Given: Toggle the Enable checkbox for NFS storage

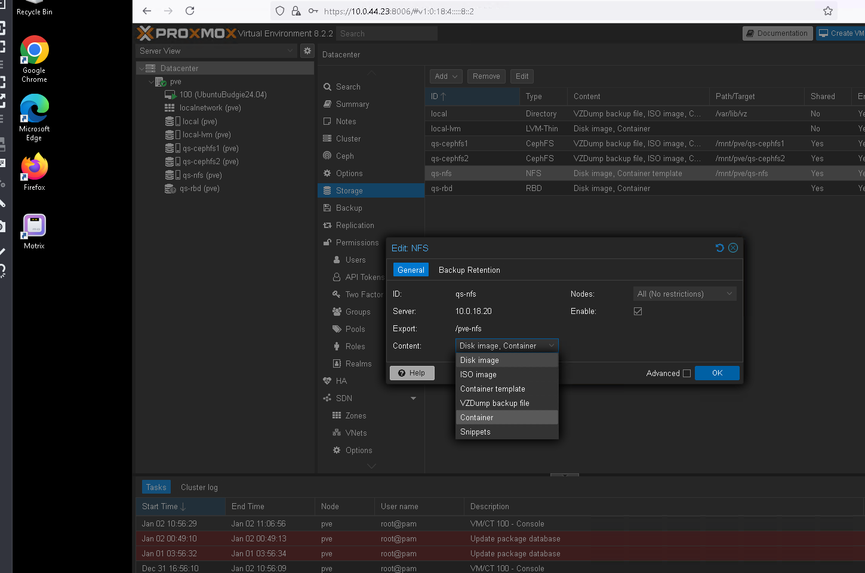Looking at the screenshot, I should pyautogui.click(x=638, y=311).
